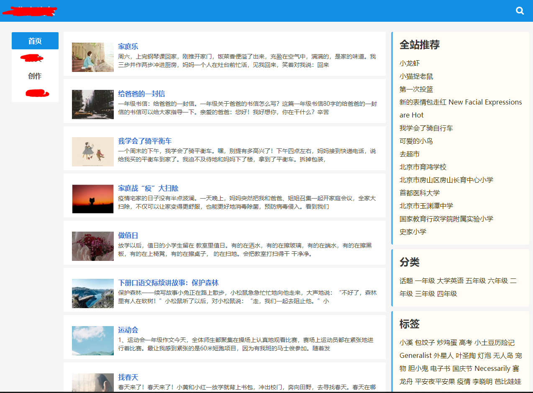This screenshot has height=393, width=533.
Task: Click the city street thumbnail image
Action: pos(92,105)
